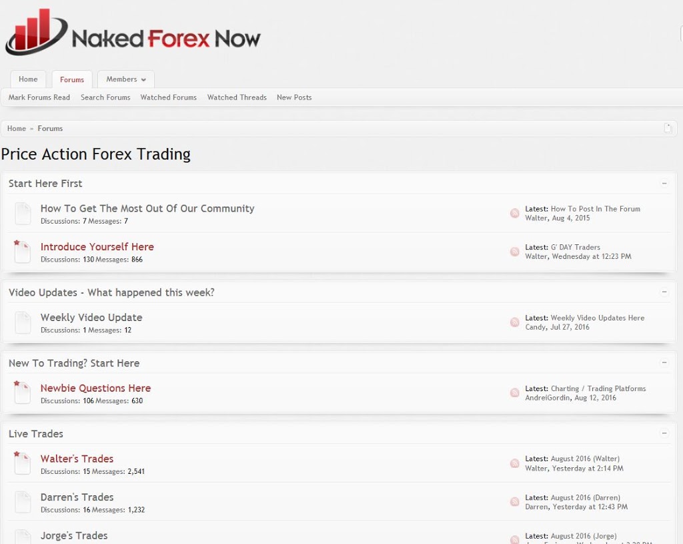Open latest thread August 2016 (Walter)
Viewport: 683px width, 544px height.
(585, 459)
